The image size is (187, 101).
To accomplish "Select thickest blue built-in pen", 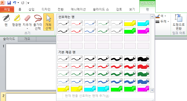I will click(143, 81).
